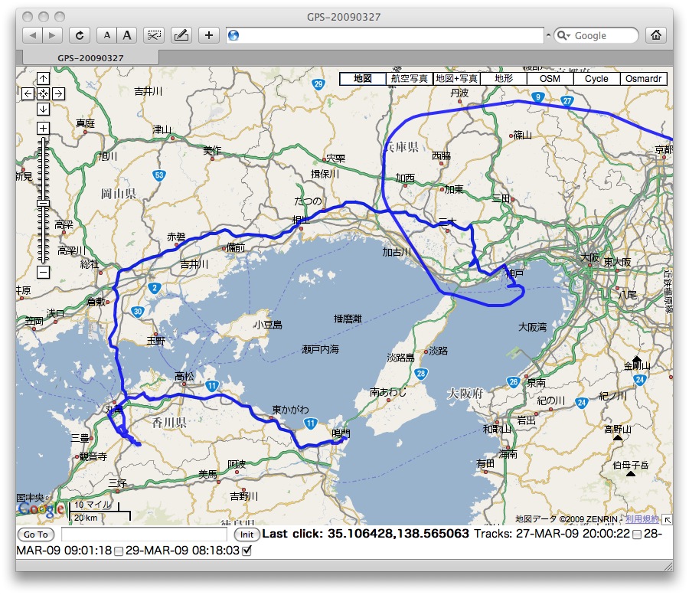Zoom in with the map plus button

[43, 129]
